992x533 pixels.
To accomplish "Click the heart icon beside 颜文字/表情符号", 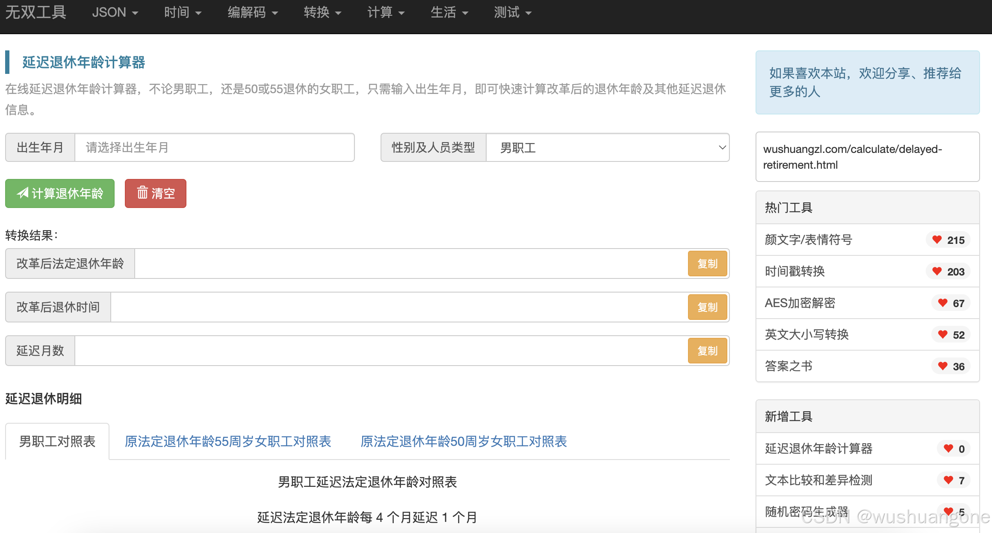I will coord(937,240).
